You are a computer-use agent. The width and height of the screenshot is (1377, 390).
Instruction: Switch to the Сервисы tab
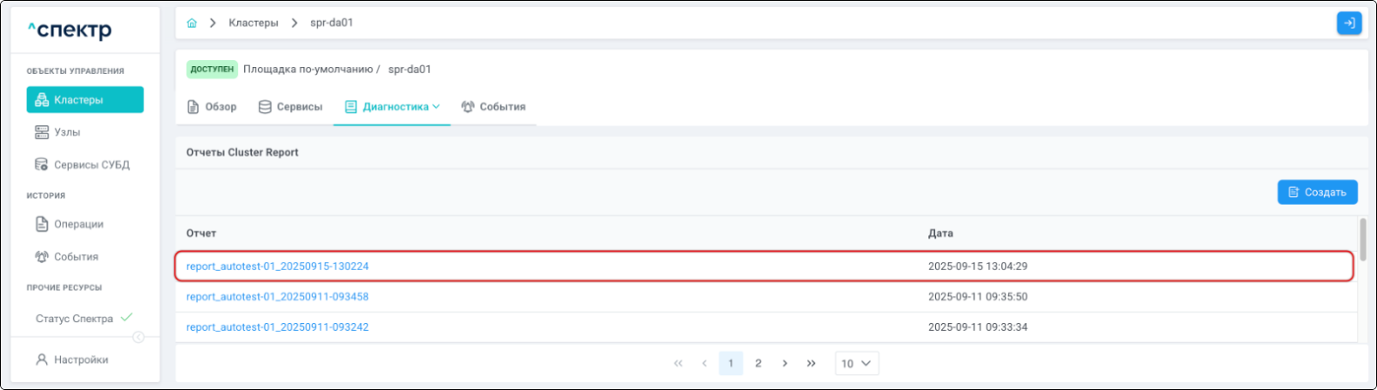point(291,107)
